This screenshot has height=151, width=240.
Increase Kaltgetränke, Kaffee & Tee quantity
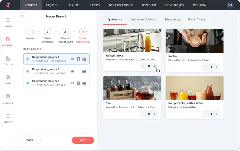pos(217,114)
